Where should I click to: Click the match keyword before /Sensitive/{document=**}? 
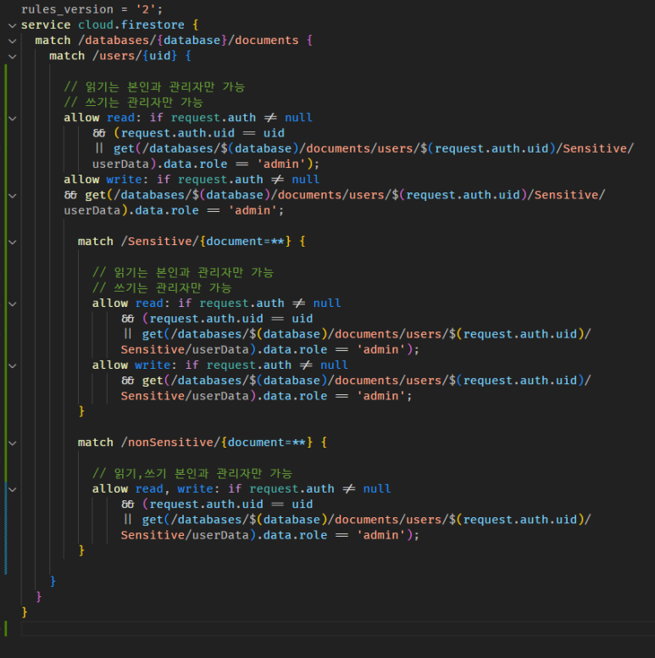click(x=96, y=242)
